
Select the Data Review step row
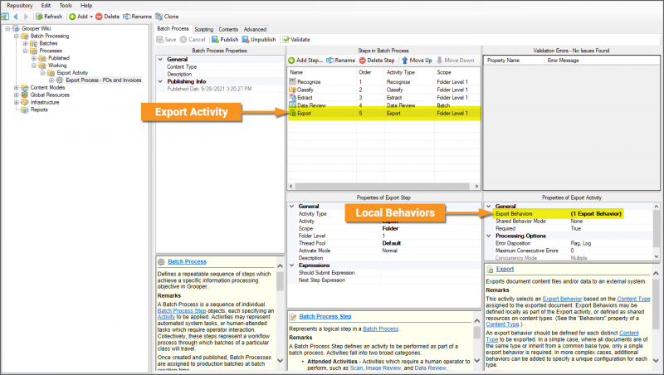coord(384,105)
